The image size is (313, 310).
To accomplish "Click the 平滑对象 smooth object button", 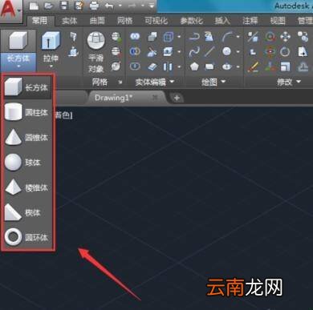I will (96, 52).
